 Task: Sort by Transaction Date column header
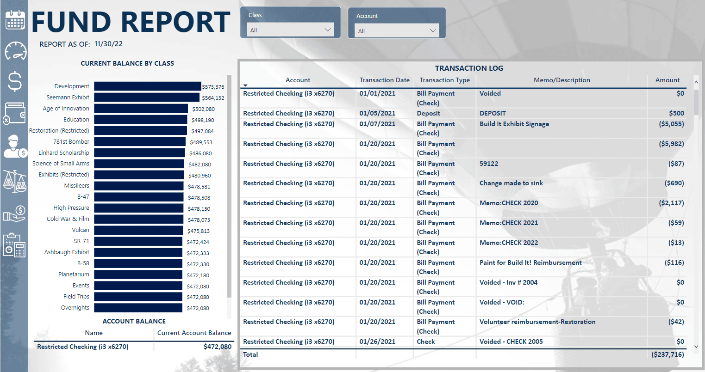pos(384,80)
